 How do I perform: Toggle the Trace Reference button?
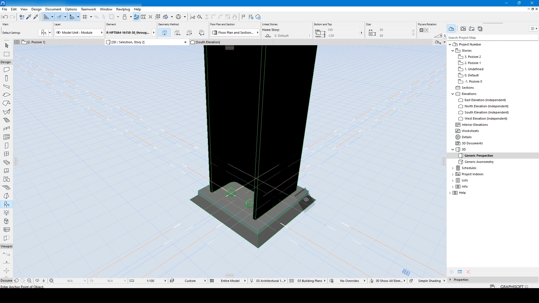pos(111,17)
